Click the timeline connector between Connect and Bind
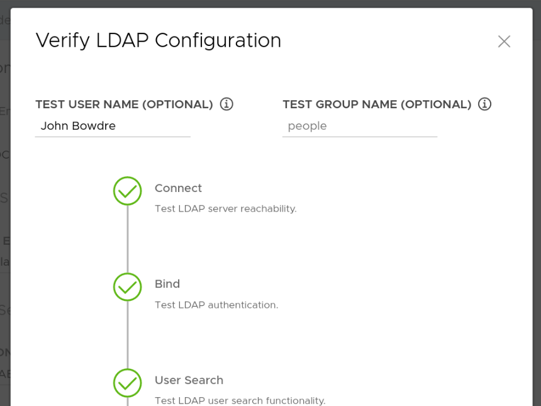Image resolution: width=541 pixels, height=406 pixels. tap(128, 239)
